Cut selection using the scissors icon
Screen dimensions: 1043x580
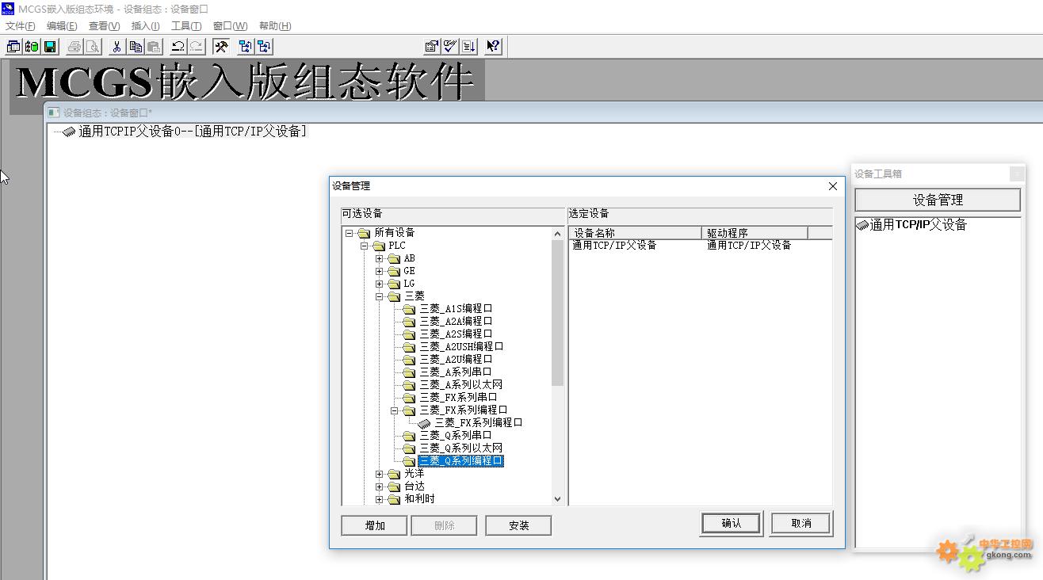pyautogui.click(x=117, y=47)
